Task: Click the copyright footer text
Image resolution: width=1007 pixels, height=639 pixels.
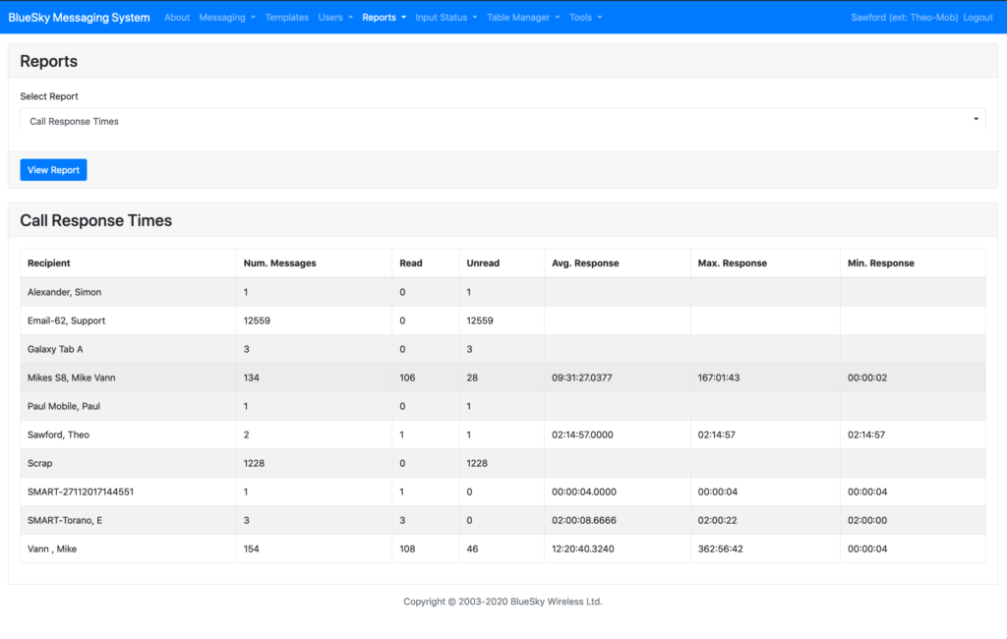Action: [x=503, y=602]
